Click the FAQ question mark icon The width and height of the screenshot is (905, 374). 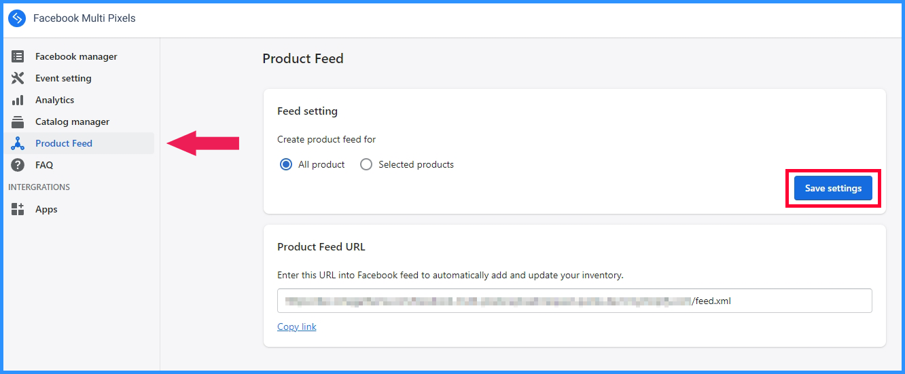pyautogui.click(x=18, y=165)
